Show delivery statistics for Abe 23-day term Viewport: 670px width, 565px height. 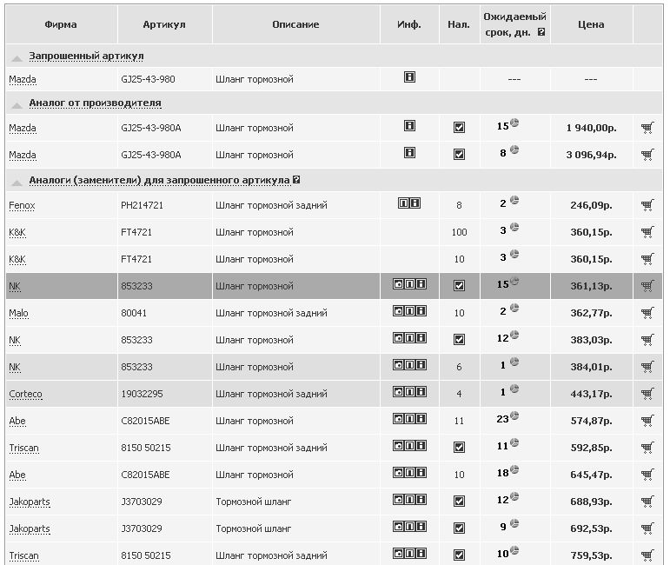click(x=514, y=415)
